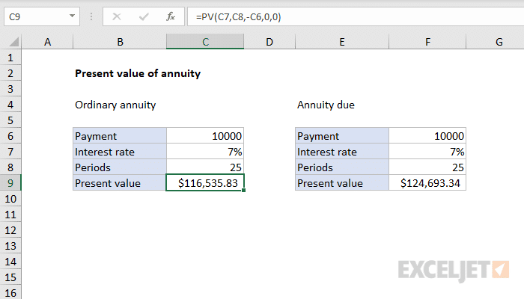
Task: Select column E header
Action: click(342, 42)
